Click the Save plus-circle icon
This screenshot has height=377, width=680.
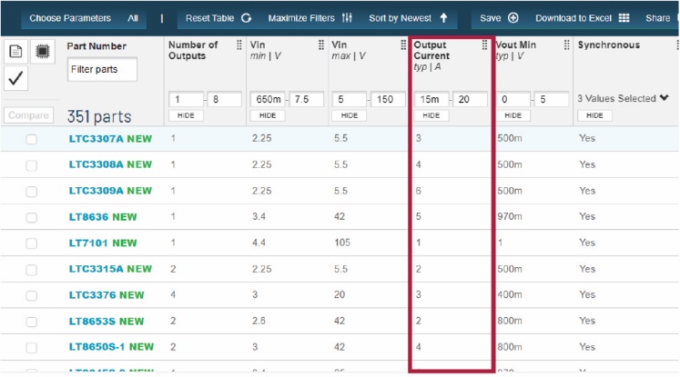[513, 18]
